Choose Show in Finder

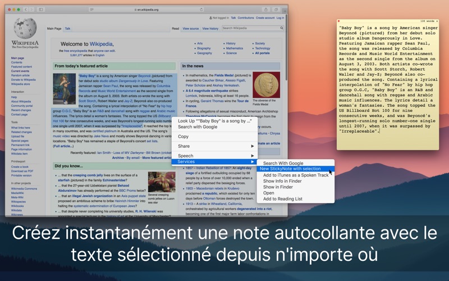[x=296, y=187]
